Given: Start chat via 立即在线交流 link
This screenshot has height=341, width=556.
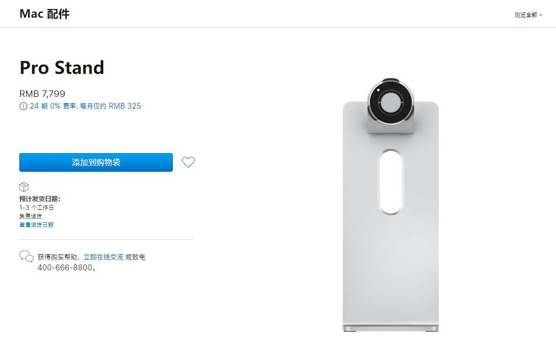Looking at the screenshot, I should pos(103,257).
